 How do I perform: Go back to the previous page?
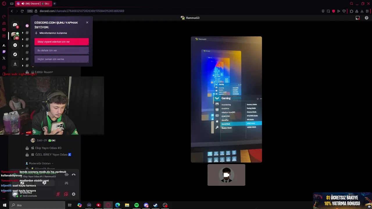pos(12,11)
